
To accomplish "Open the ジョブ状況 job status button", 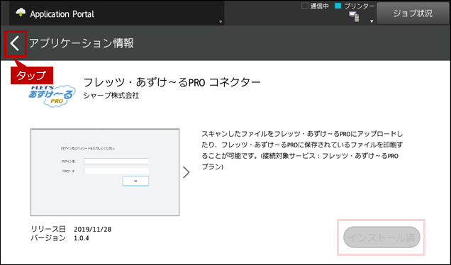I will 413,13.
